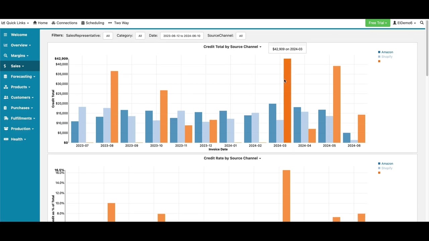The height and width of the screenshot is (241, 429).
Task: Click the Fulfillments forklift icon in sidebar
Action: 6,118
